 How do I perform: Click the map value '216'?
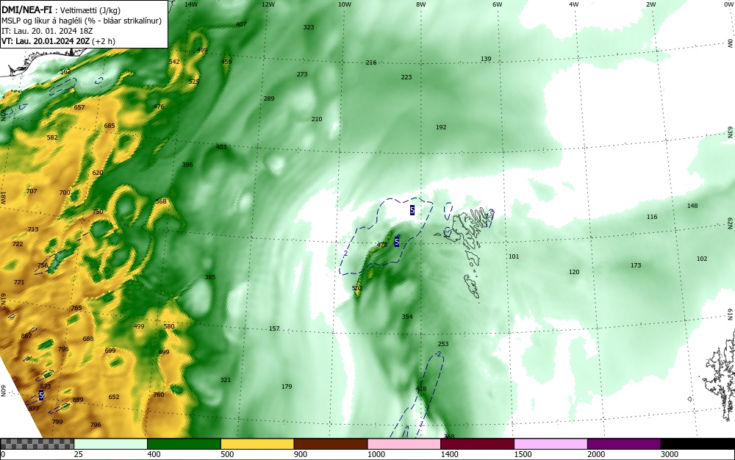coord(370,62)
